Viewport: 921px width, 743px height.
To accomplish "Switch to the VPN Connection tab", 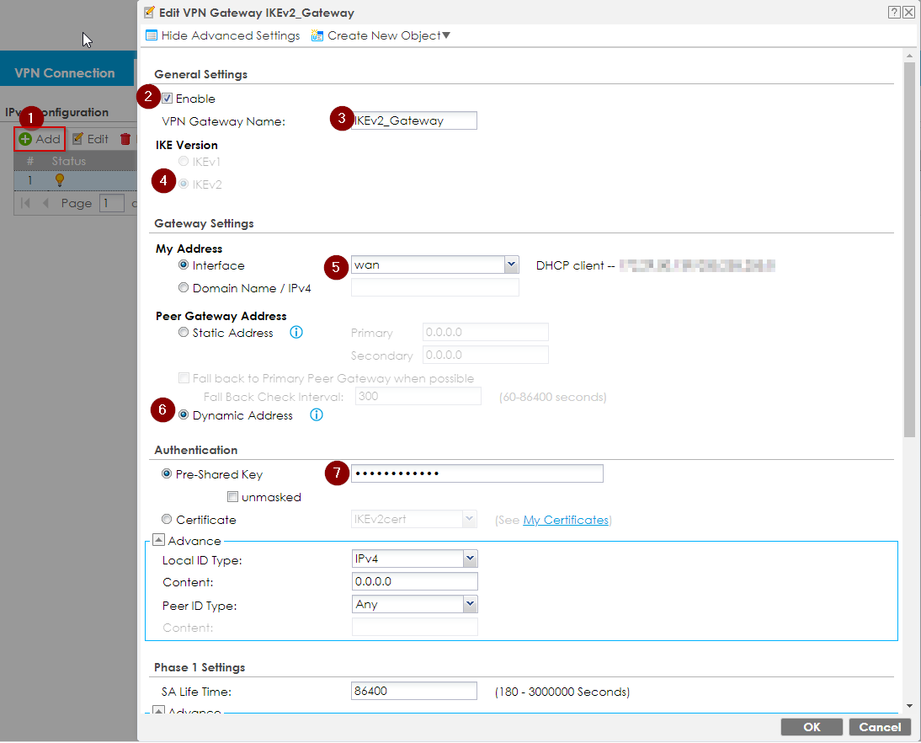I will coord(65,73).
